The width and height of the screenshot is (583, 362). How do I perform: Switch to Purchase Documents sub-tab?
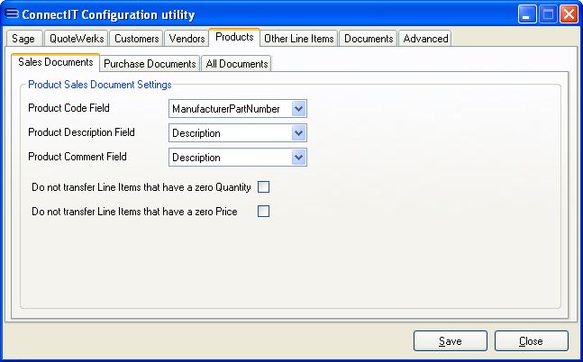tap(150, 64)
